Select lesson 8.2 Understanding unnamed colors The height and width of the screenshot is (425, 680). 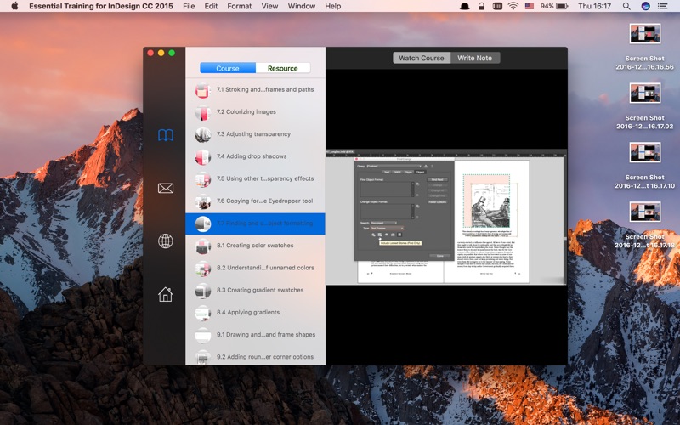pyautogui.click(x=256, y=268)
